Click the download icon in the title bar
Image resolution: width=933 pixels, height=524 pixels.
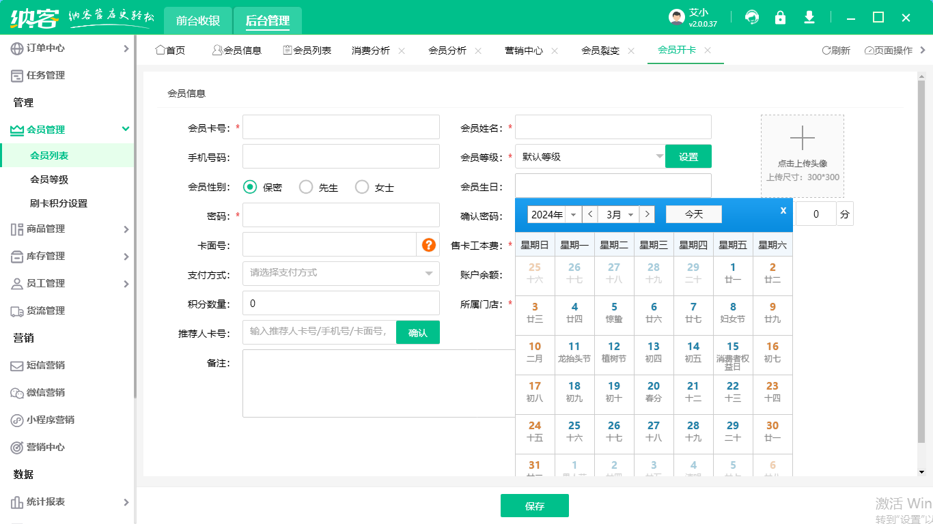click(809, 17)
